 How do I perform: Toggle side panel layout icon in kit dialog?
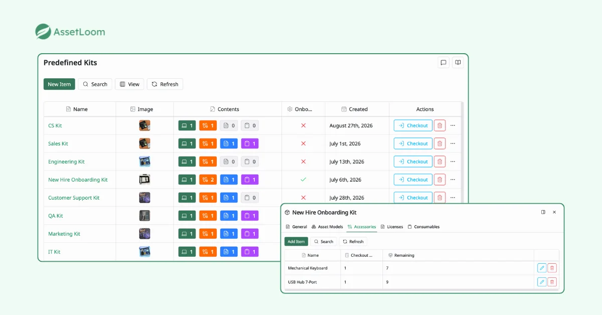[x=543, y=212]
